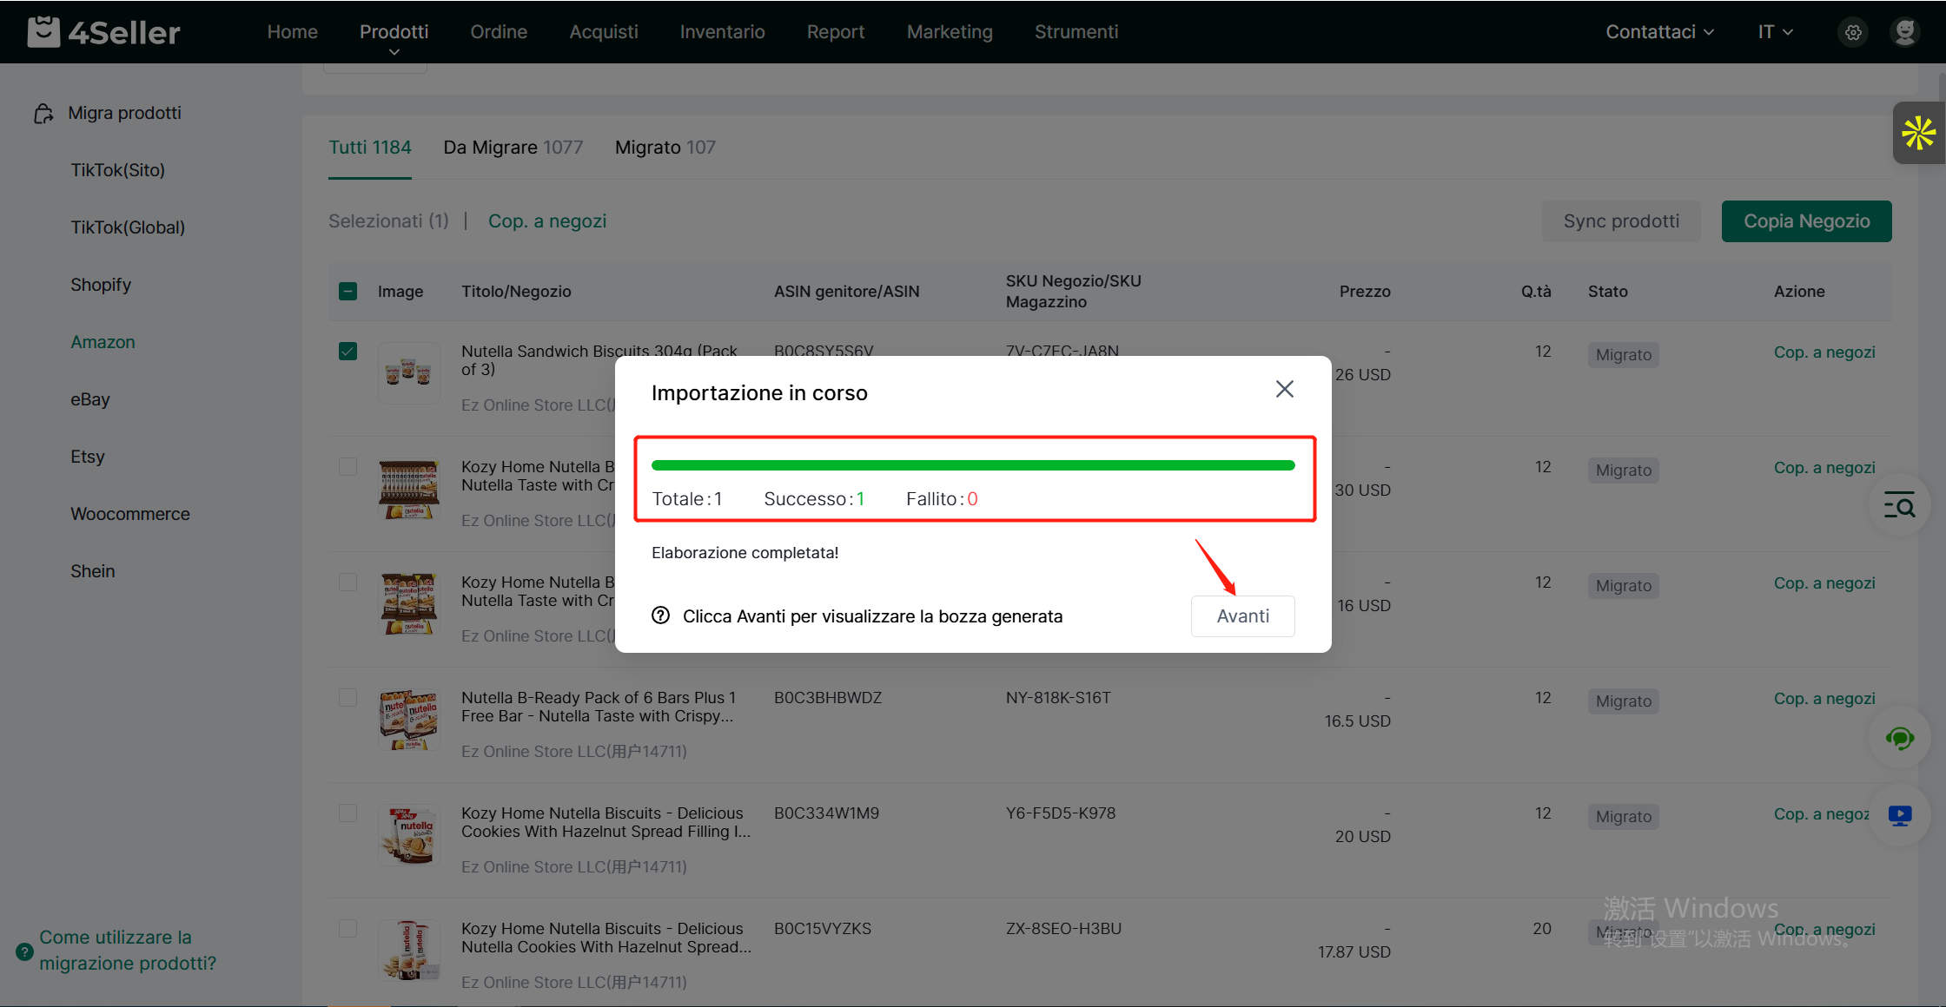Switch to the Tutti 1184 tab

pyautogui.click(x=370, y=148)
